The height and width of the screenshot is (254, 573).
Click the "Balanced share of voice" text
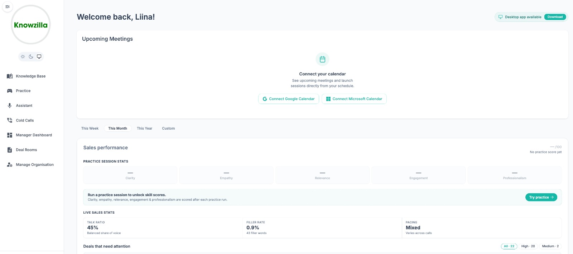point(104,233)
